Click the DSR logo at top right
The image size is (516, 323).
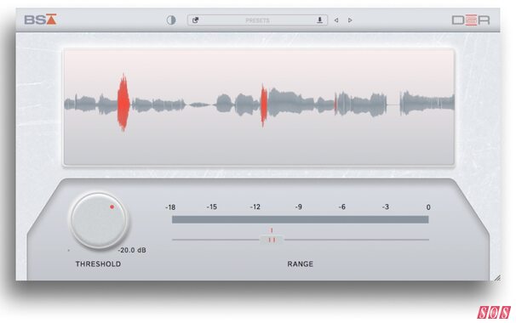tap(471, 20)
